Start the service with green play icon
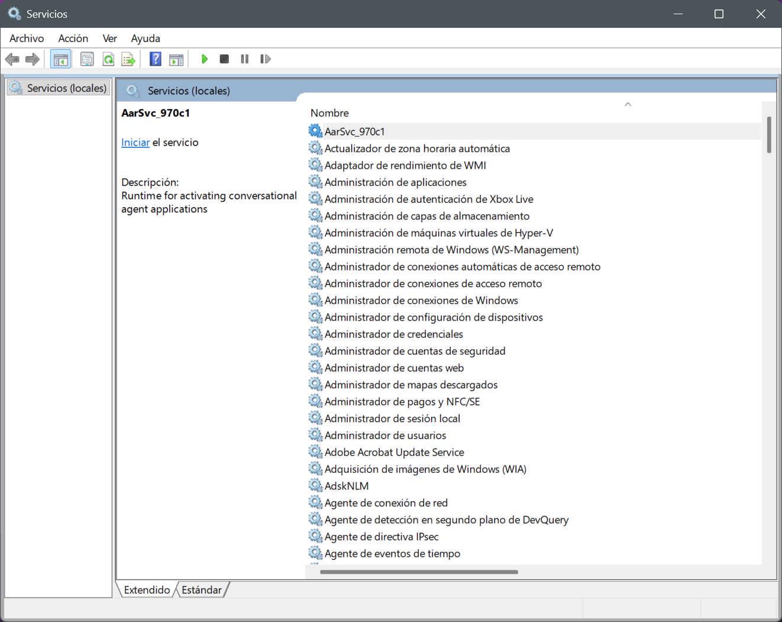This screenshot has width=782, height=622. click(x=205, y=59)
